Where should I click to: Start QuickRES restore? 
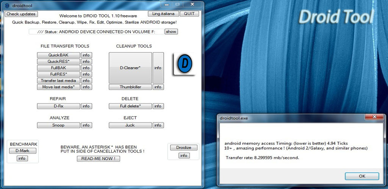pyautogui.click(x=59, y=62)
